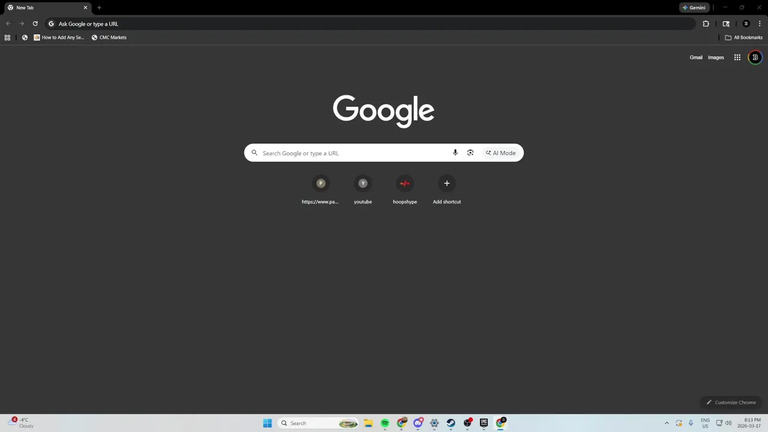Open Gmail link

click(696, 58)
